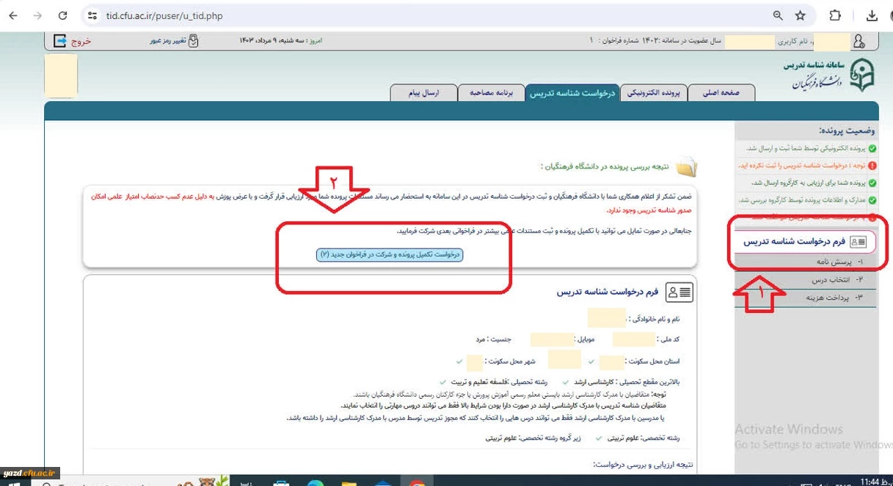Click the ID card icon in sidebar form header
This screenshot has width=893, height=486.
(x=858, y=241)
